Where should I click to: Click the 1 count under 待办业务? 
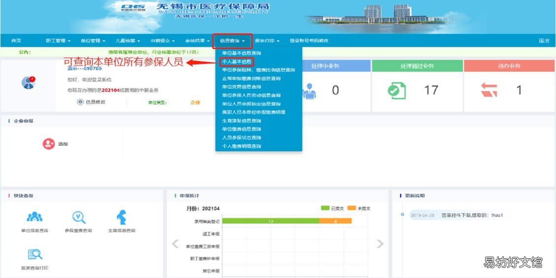tap(519, 90)
